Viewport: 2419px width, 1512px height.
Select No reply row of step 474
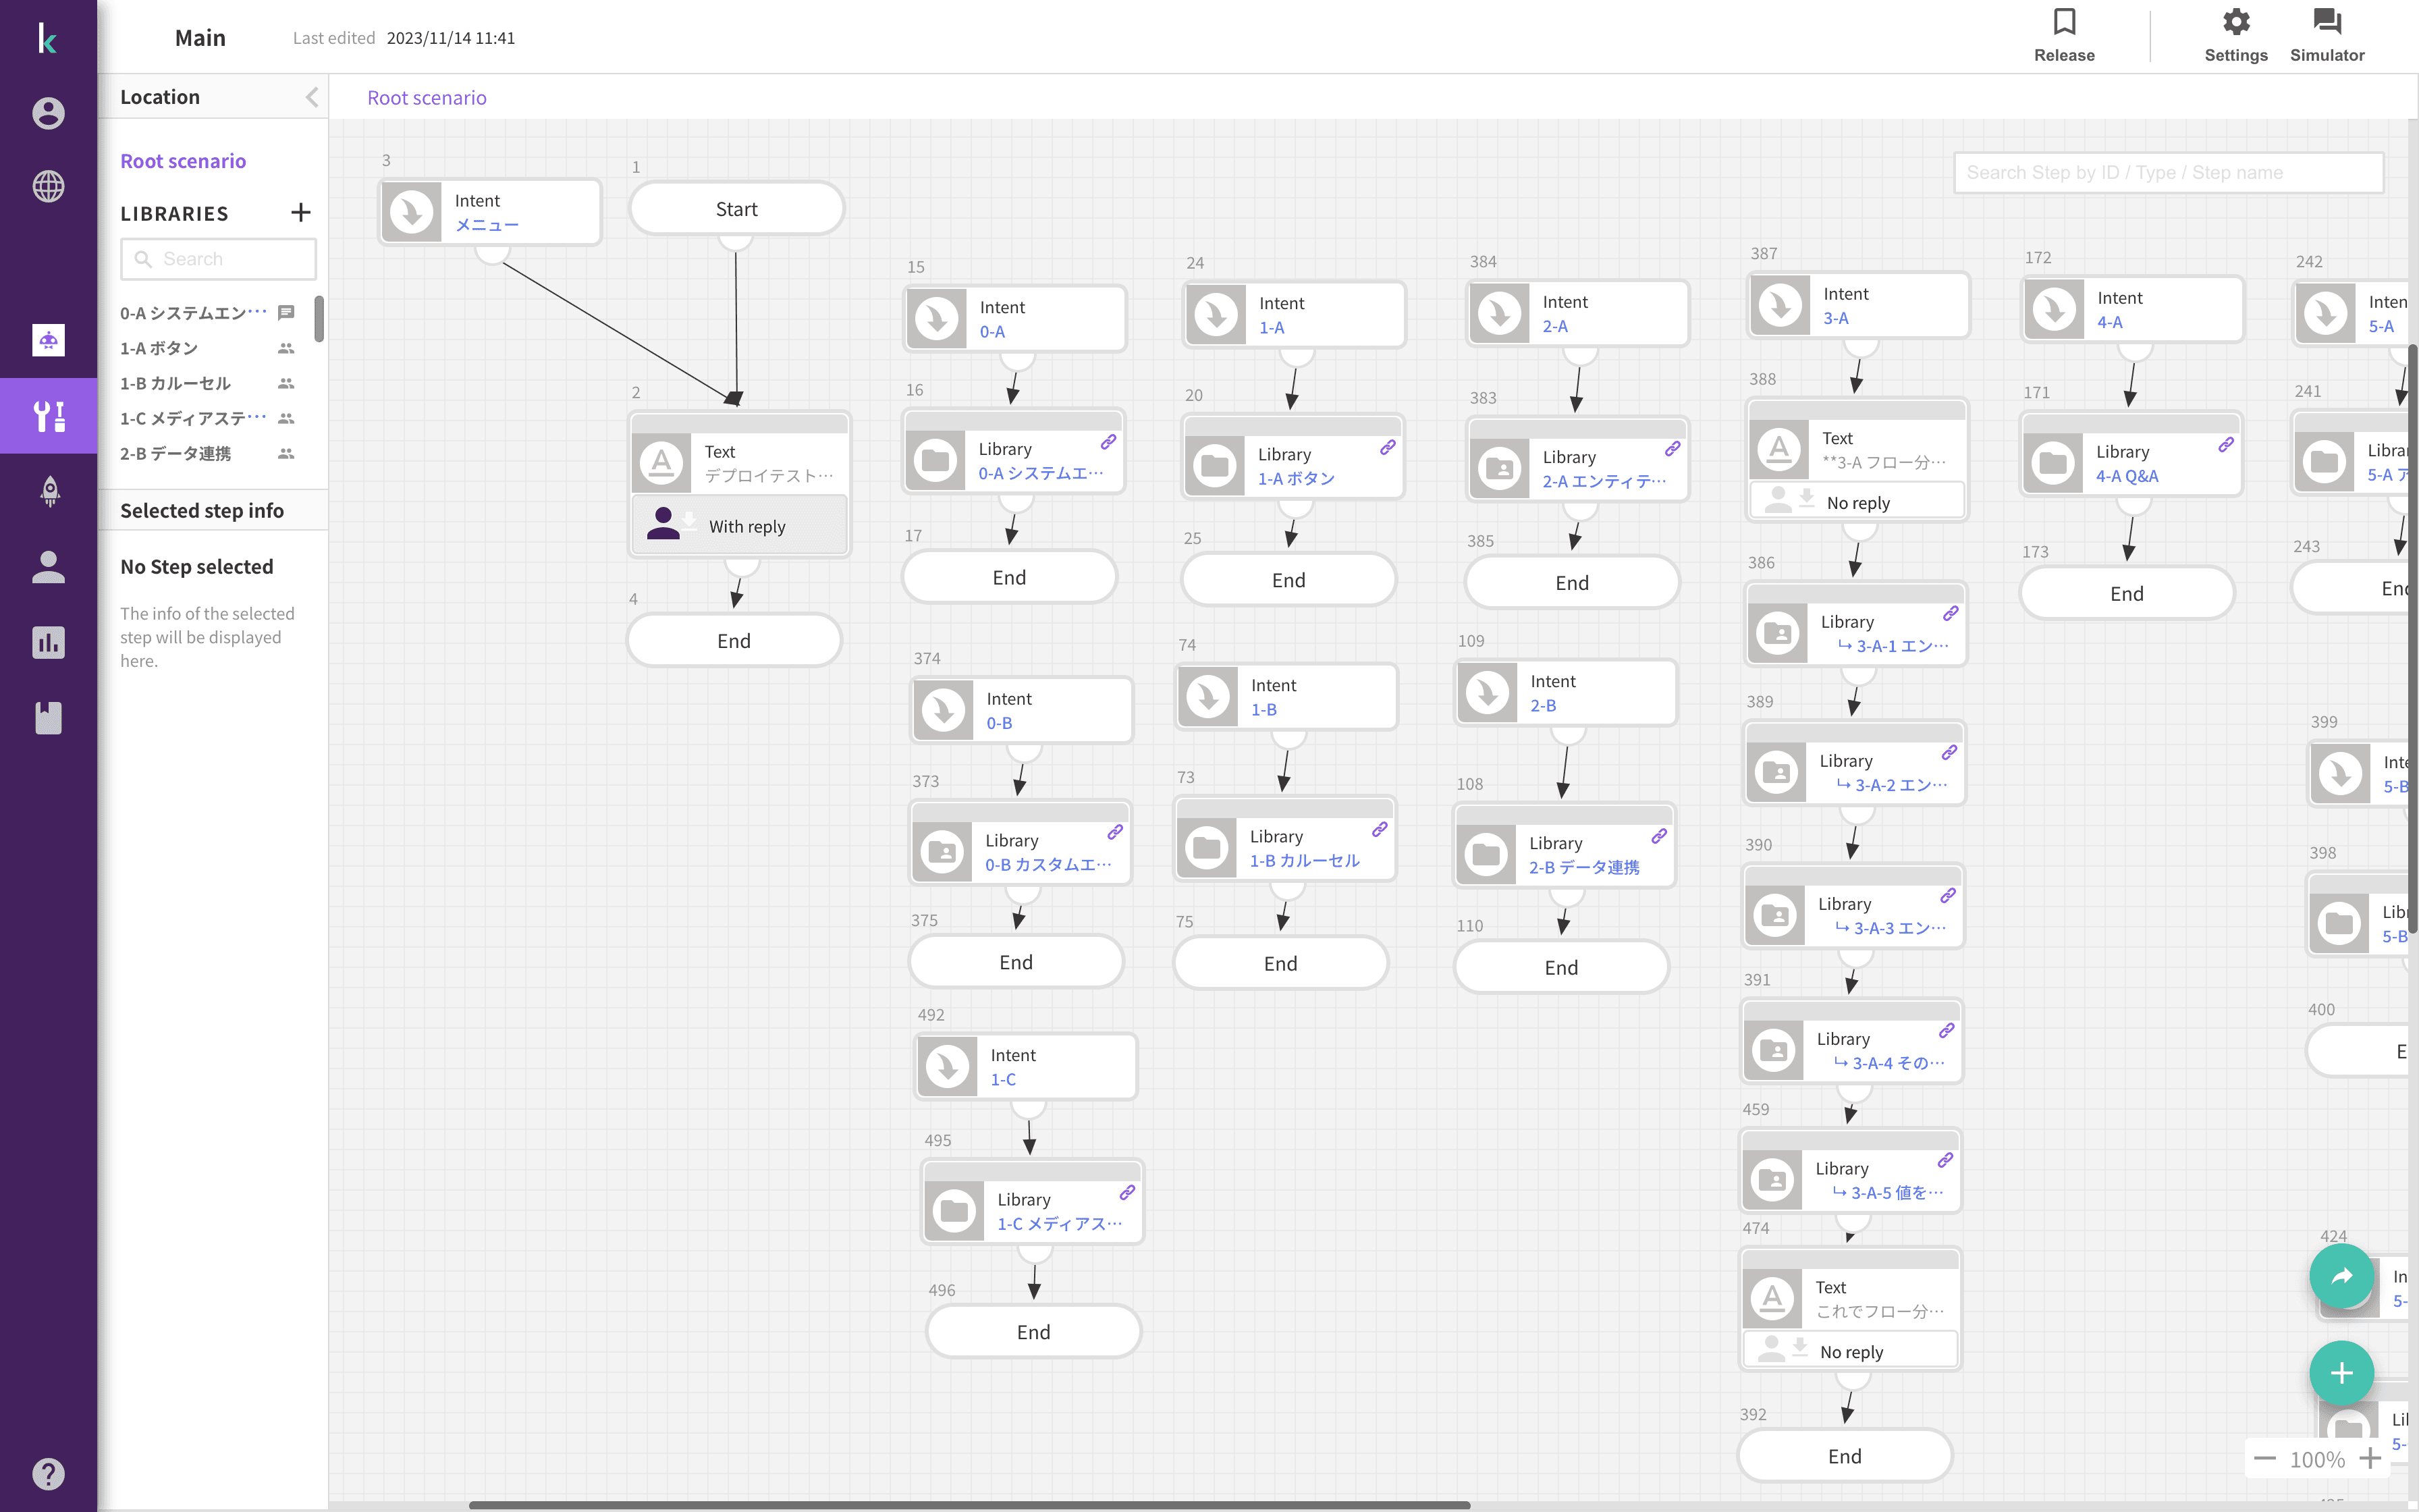point(1849,1351)
